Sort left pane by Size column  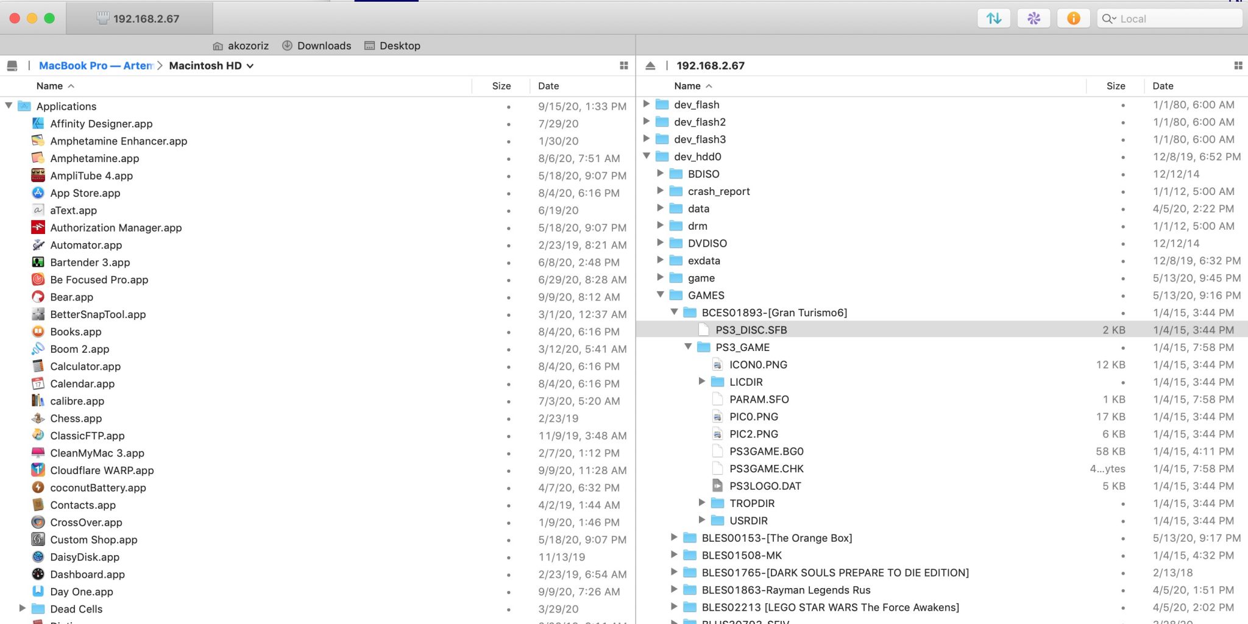[x=501, y=86]
